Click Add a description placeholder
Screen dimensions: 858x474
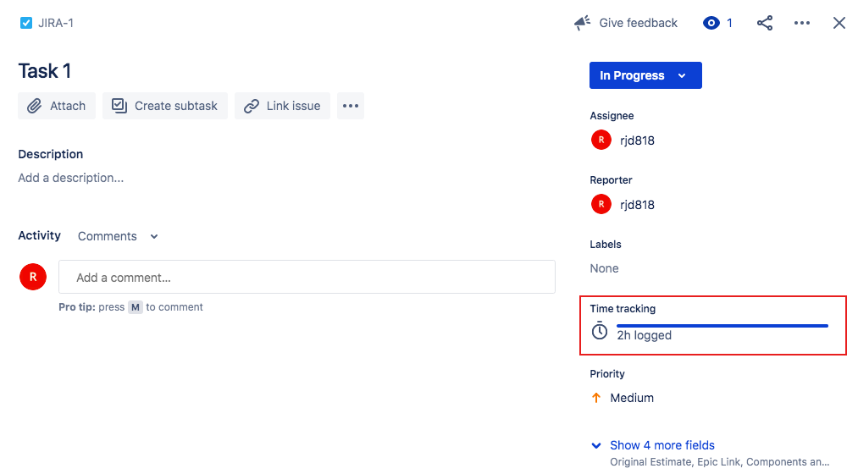[x=70, y=178]
